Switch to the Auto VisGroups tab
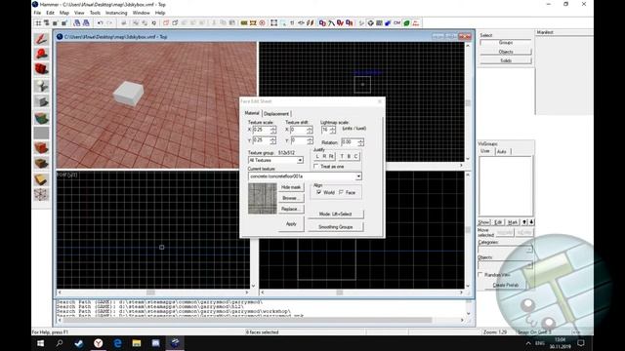The width and height of the screenshot is (625, 351). (x=502, y=152)
